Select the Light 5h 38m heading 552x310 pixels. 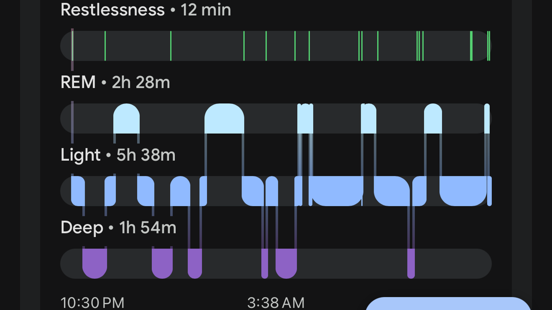[118, 155]
